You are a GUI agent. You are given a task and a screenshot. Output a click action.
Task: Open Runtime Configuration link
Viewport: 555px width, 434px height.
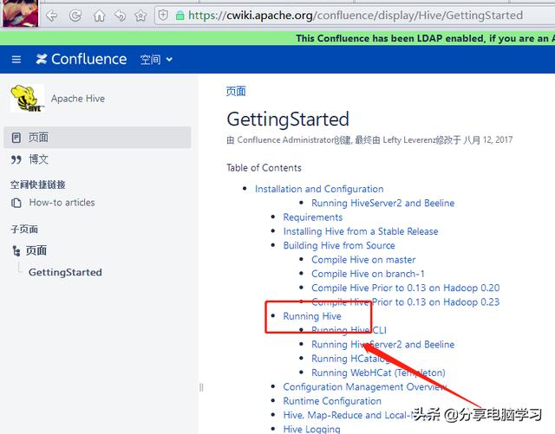click(332, 401)
